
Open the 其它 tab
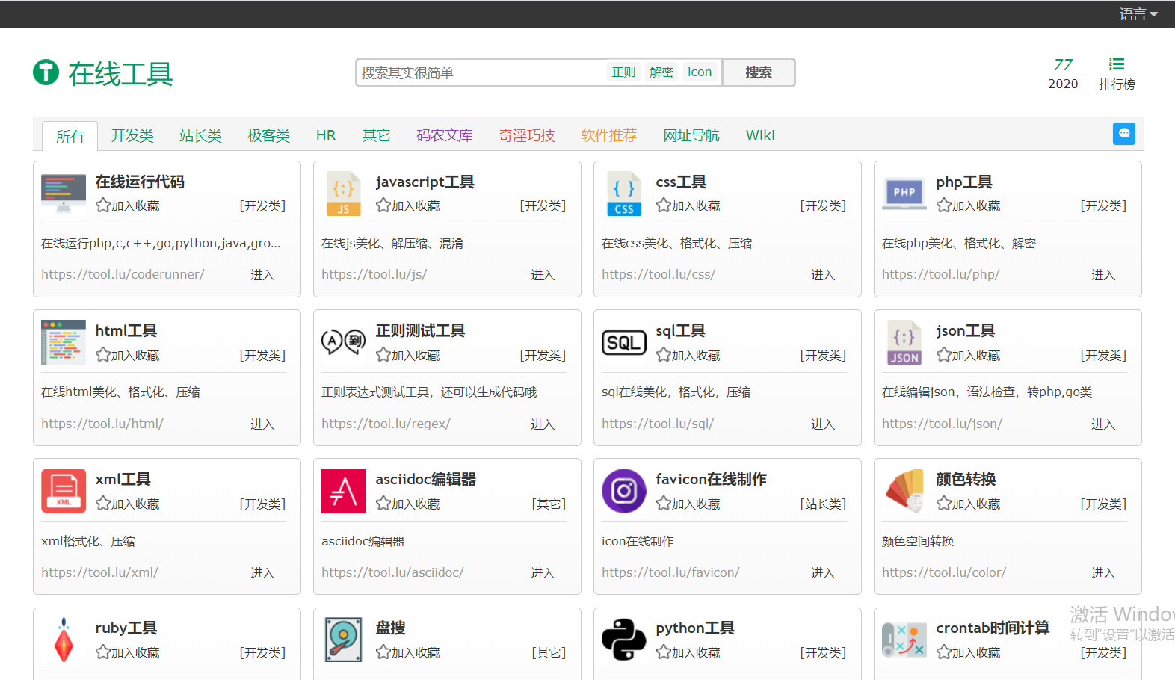(x=376, y=135)
